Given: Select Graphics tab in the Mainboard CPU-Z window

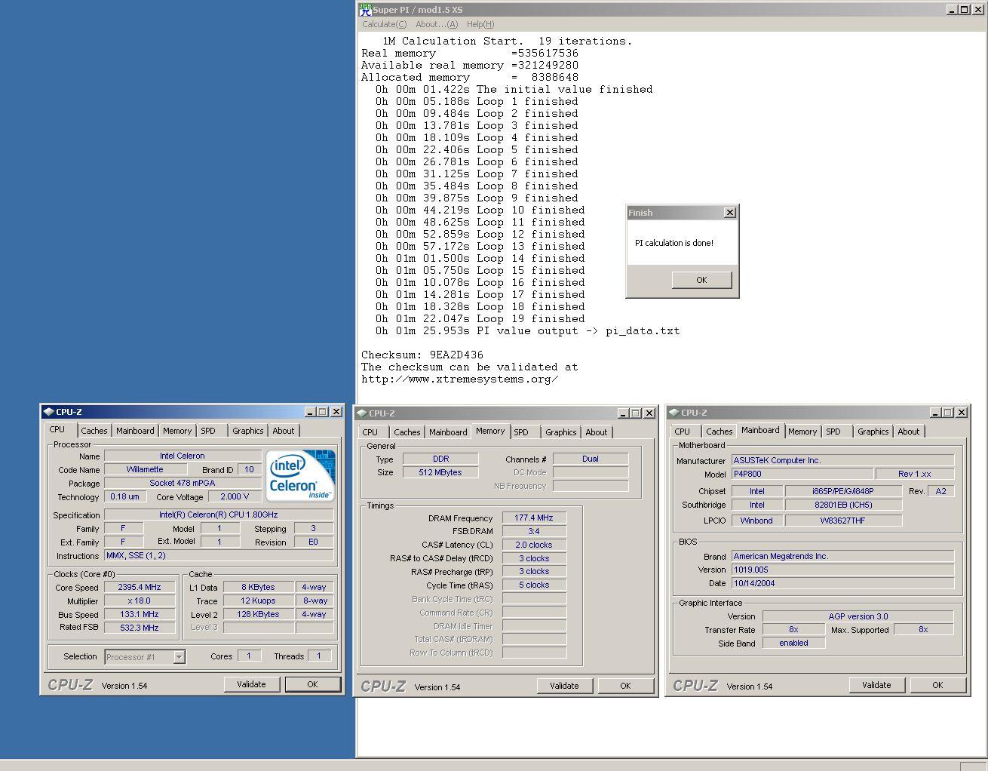Looking at the screenshot, I should 873,432.
